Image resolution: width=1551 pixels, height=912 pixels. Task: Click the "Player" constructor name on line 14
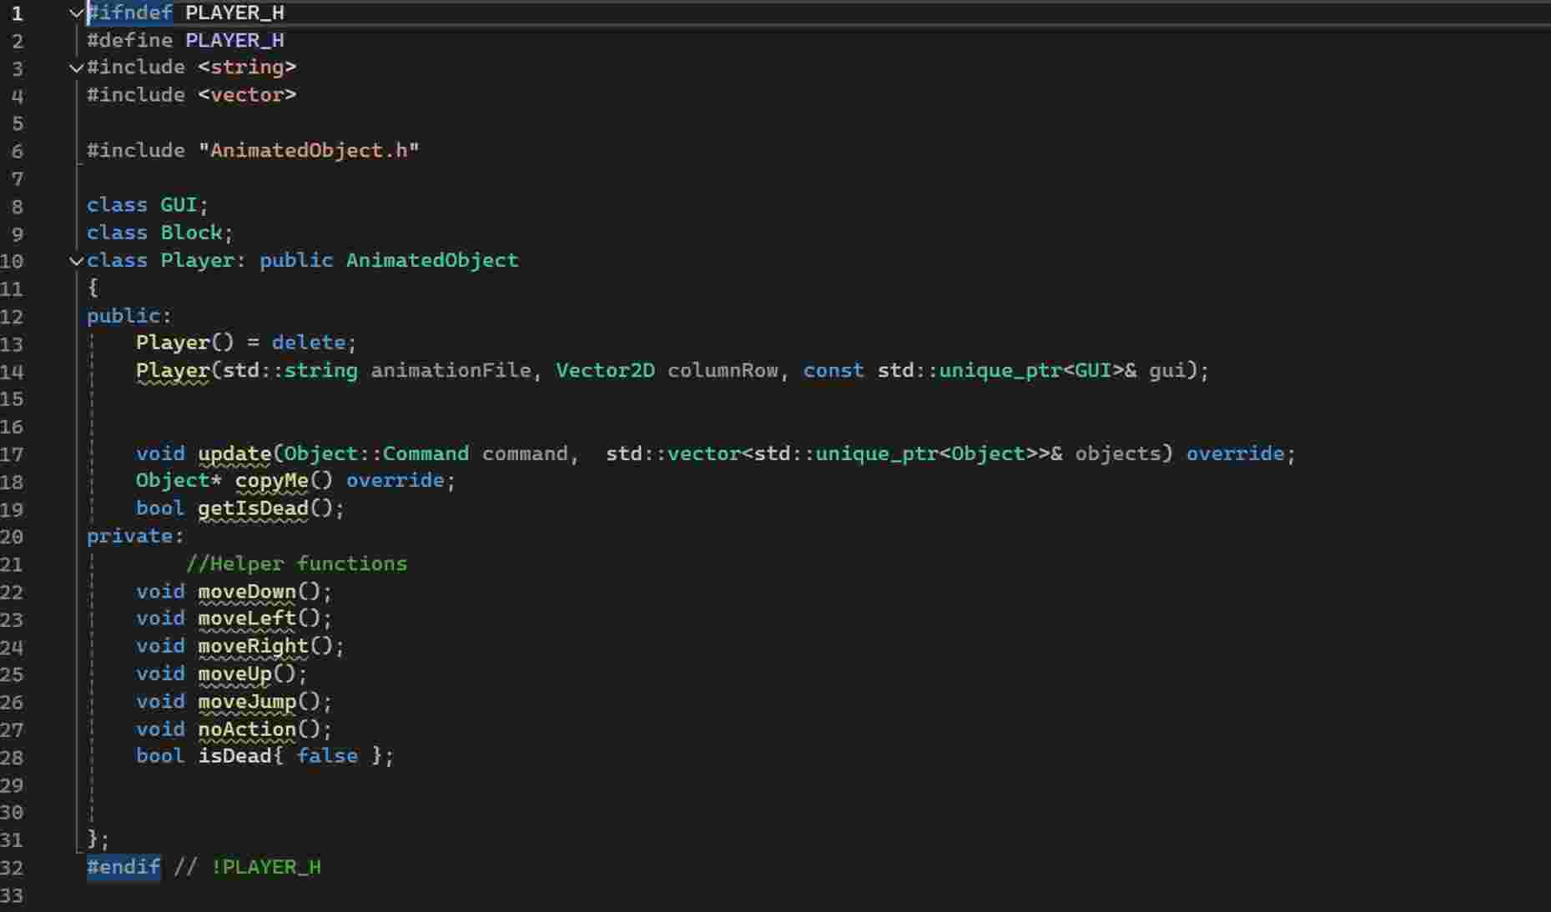(x=173, y=370)
